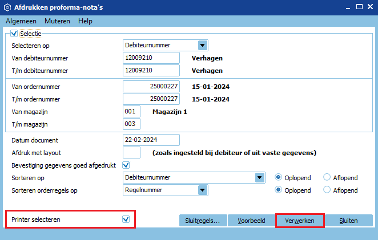
Task: Open the Algemeen menu
Action: click(x=21, y=21)
